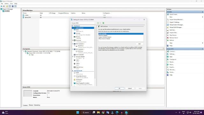204x115 pixels.
Task: Select the Memory hardware entry
Action: point(78,37)
